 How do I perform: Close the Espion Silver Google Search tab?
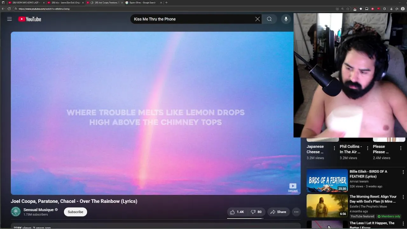coord(161,3)
